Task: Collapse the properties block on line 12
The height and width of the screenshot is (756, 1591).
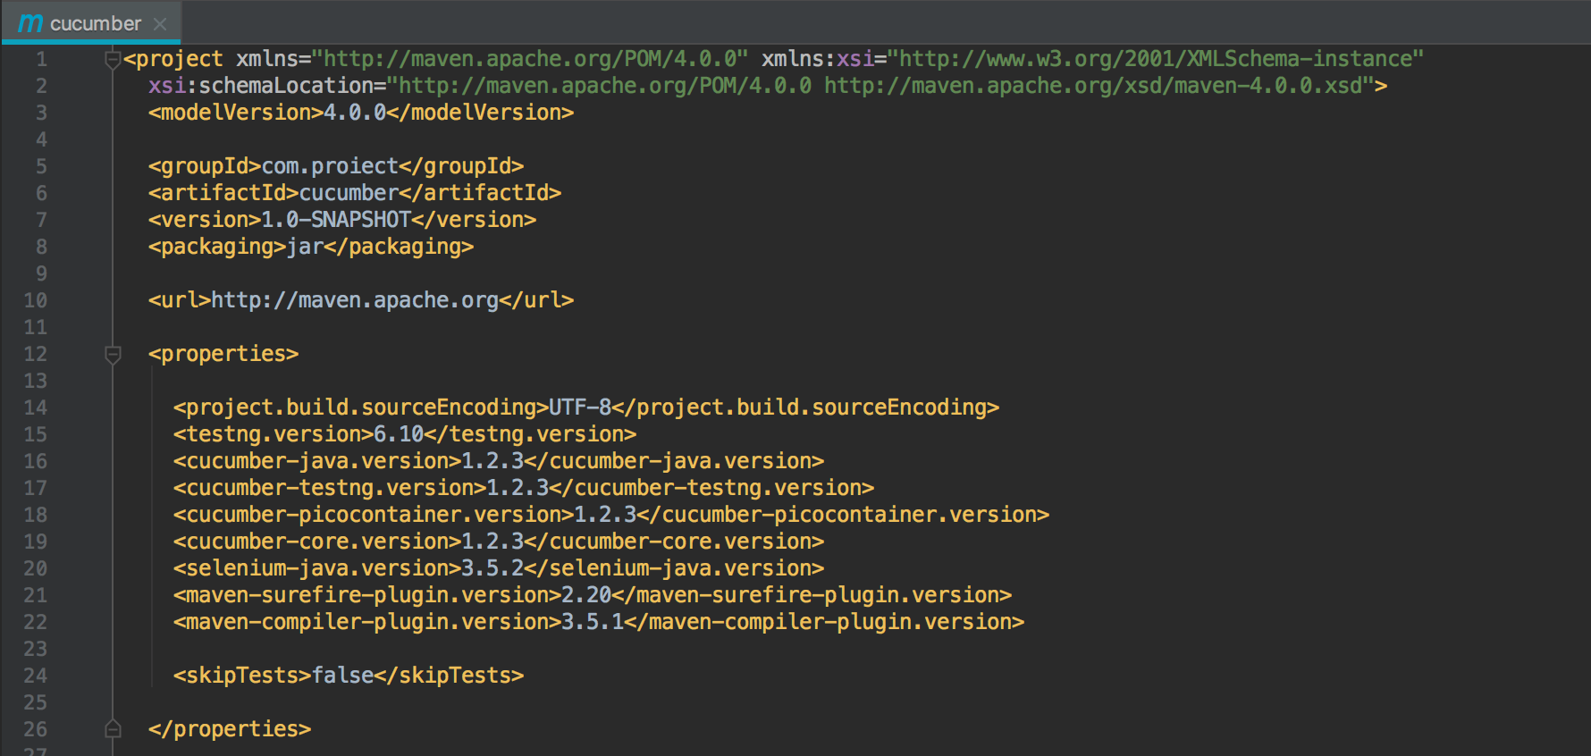Action: point(113,355)
